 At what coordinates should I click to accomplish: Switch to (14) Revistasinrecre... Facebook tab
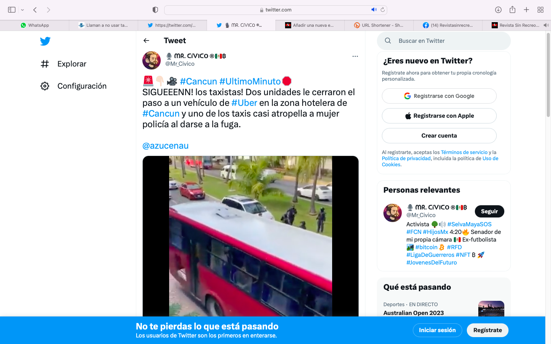[448, 25]
